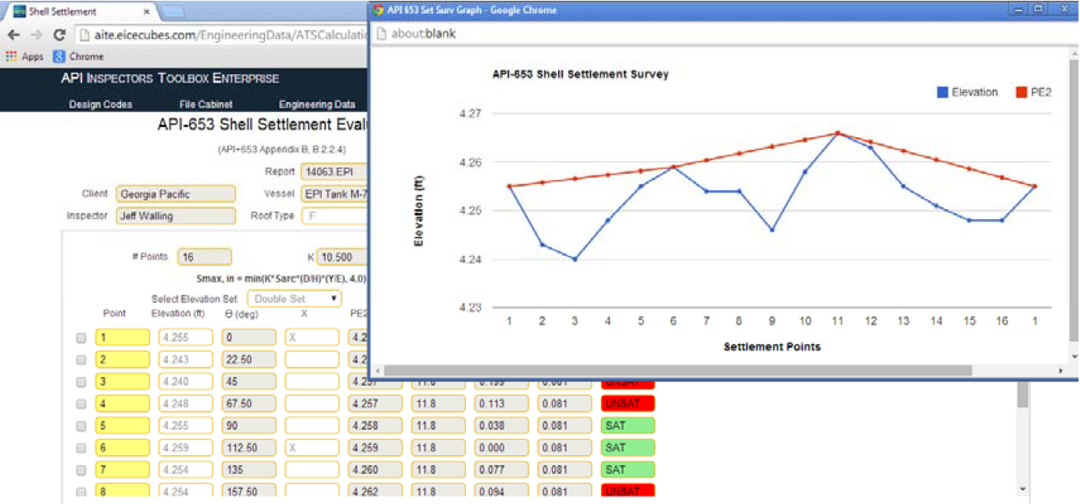This screenshot has width=1080, height=504.
Task: Click the Client name input field
Action: 176,194
